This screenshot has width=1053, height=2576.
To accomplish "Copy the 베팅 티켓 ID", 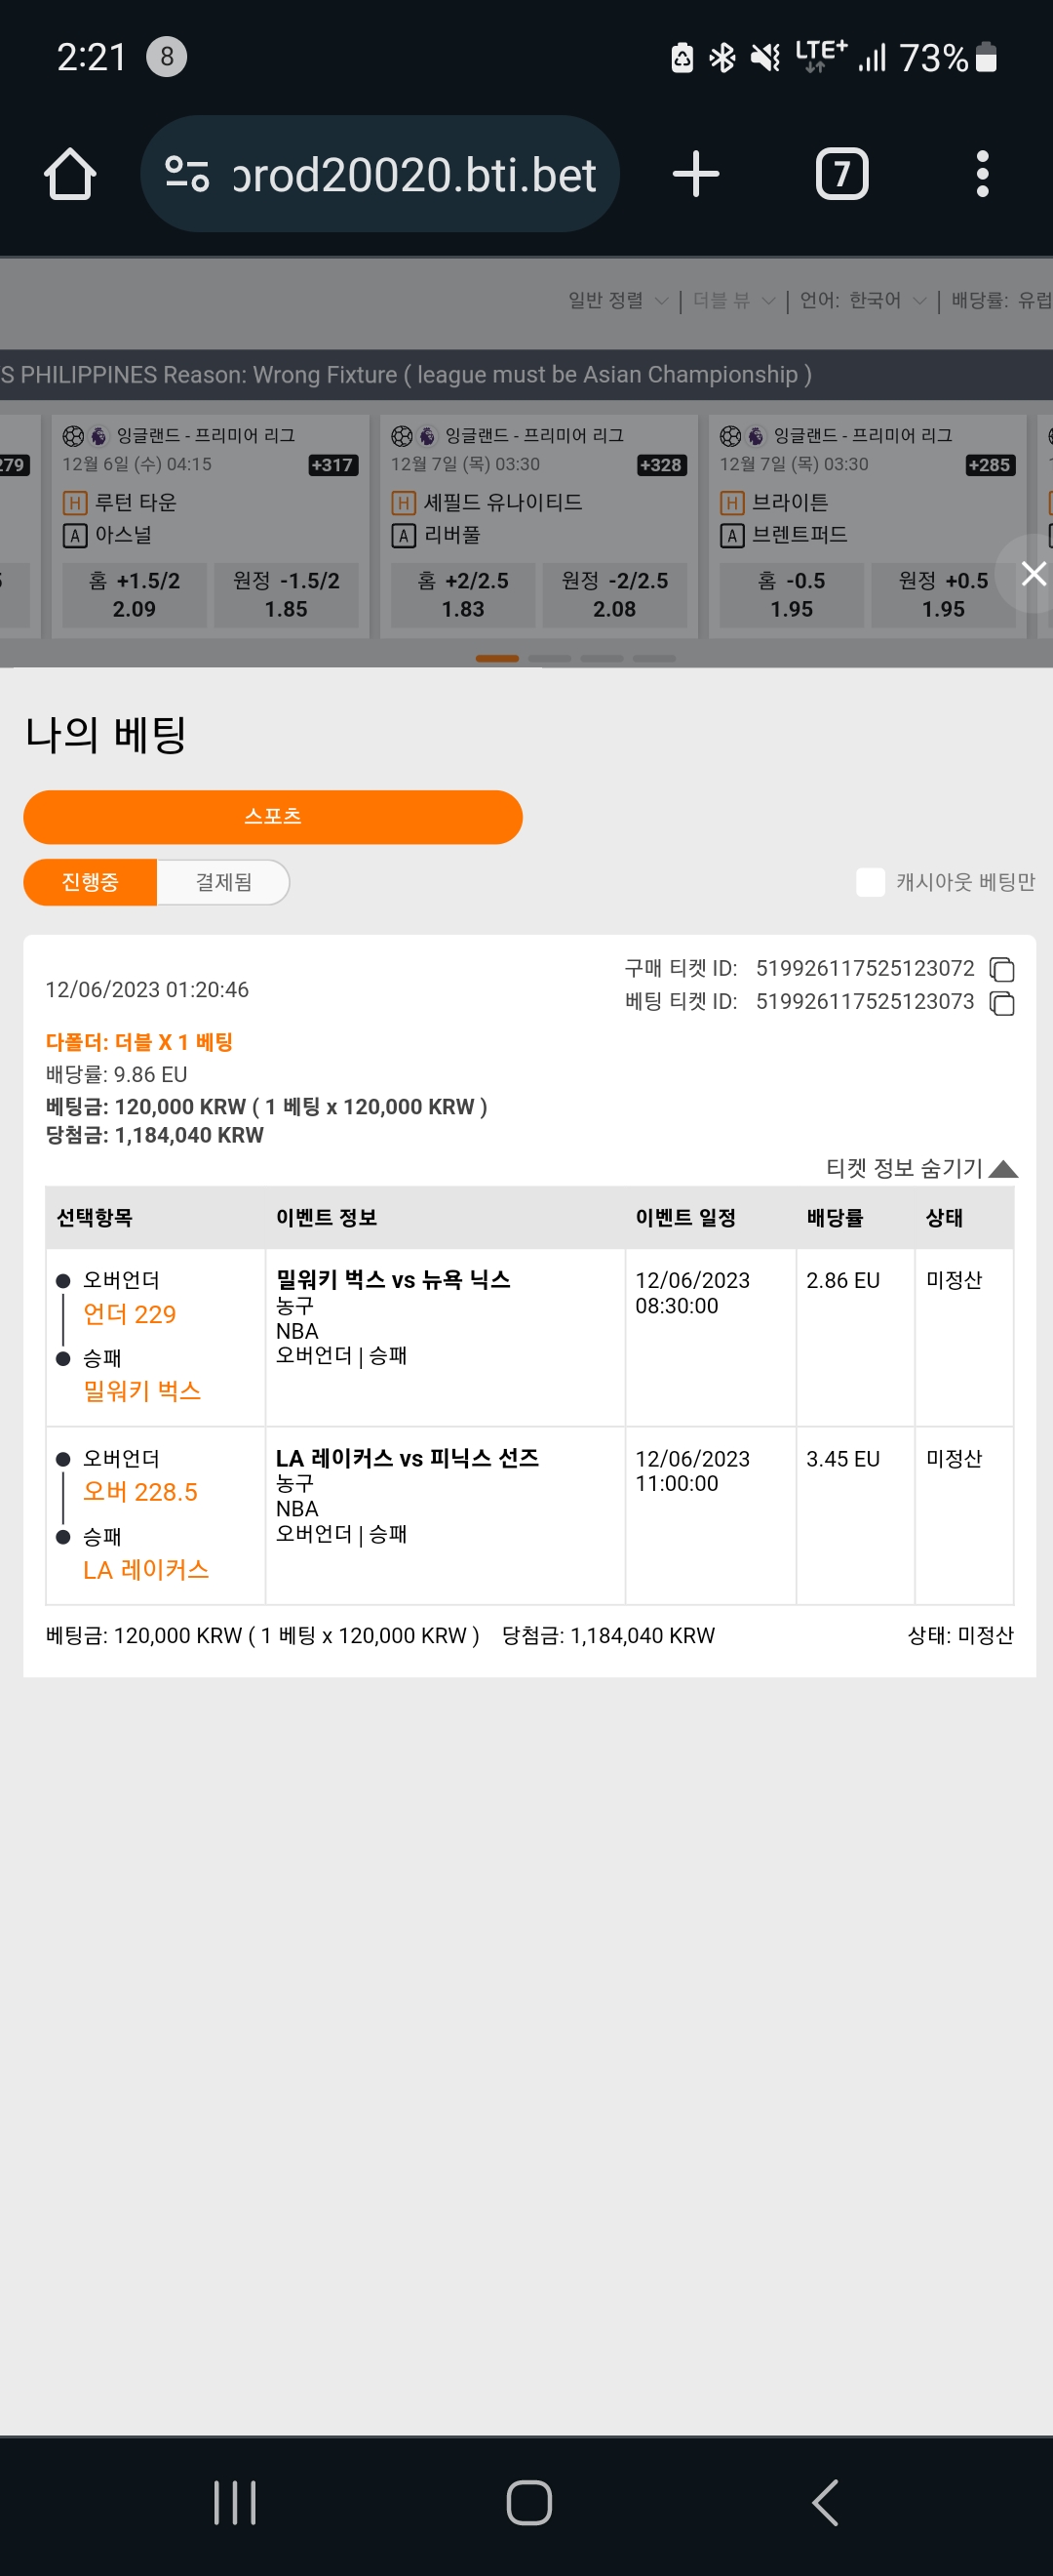I will tap(1001, 1003).
